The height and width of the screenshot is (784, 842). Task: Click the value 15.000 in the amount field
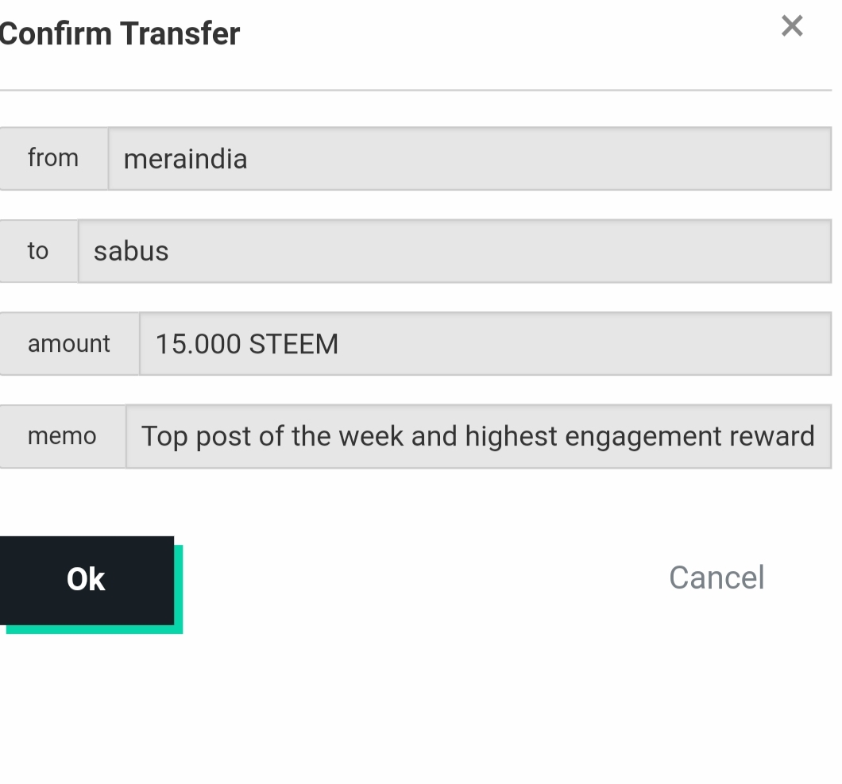coord(198,344)
